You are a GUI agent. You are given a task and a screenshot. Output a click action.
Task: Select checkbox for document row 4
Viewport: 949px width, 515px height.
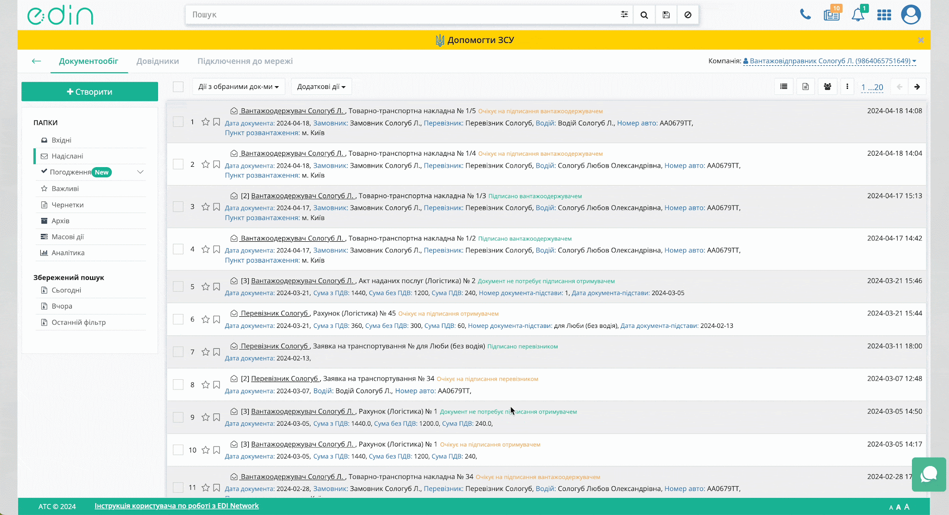tap(178, 249)
